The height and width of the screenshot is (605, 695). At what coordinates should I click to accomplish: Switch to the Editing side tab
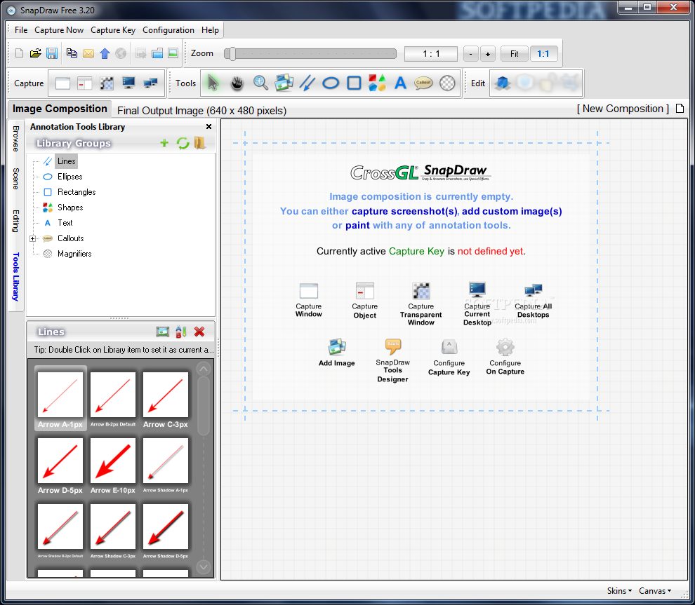16,221
